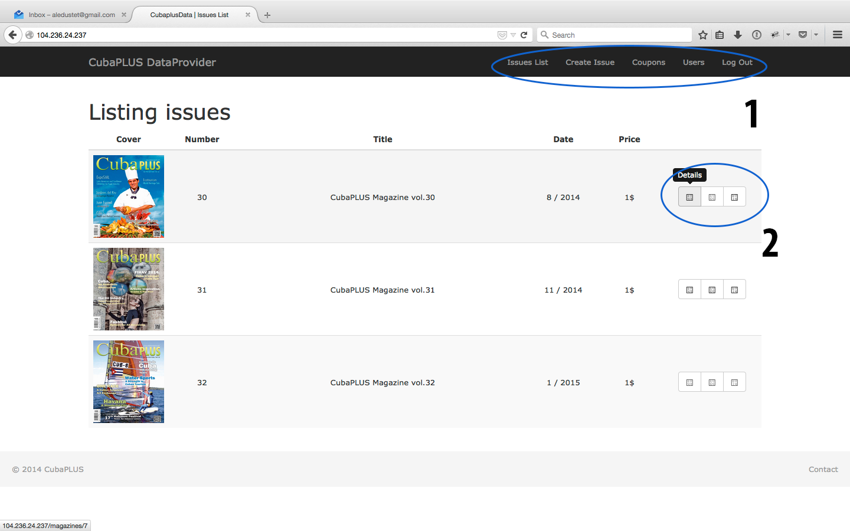Image resolution: width=850 pixels, height=531 pixels.
Task: Open the Firefox hamburger menu
Action: [837, 35]
